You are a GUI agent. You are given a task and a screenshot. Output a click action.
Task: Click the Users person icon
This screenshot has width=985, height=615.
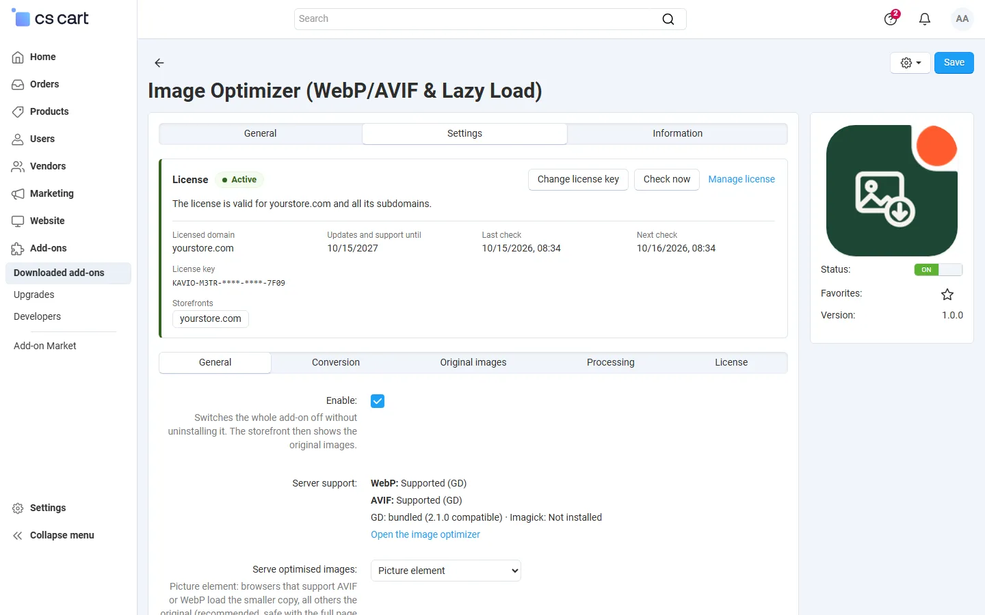tap(18, 139)
